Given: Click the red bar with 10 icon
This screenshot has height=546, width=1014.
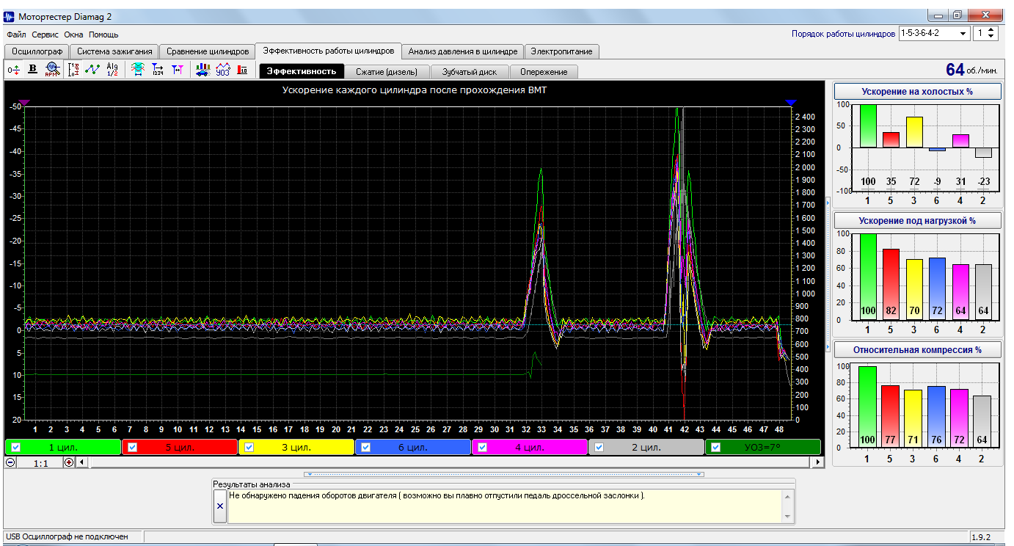Looking at the screenshot, I should tap(241, 70).
